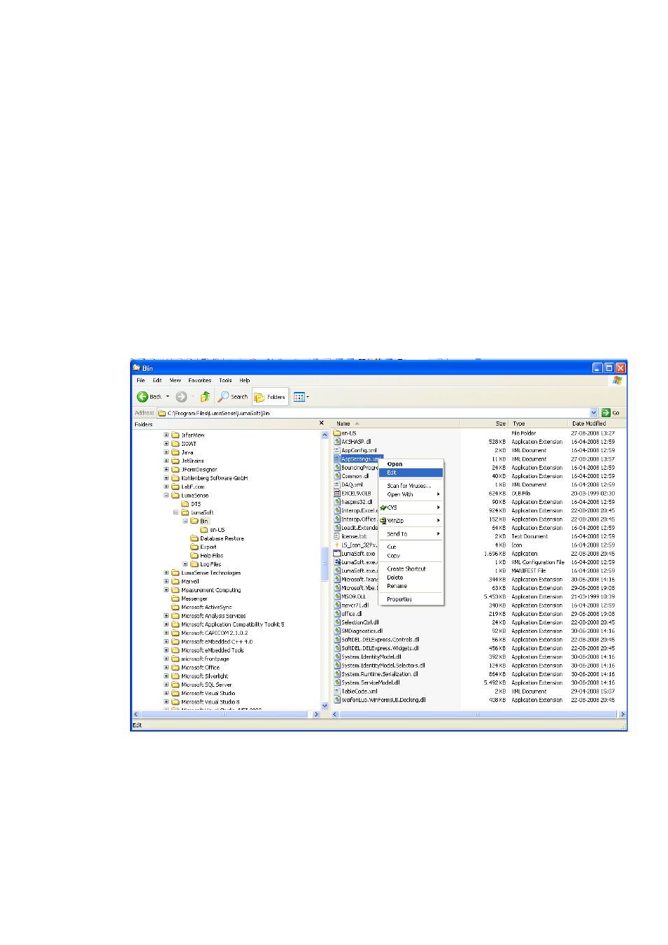Select the MSO9.DLL file icon
Image resolution: width=668 pixels, height=945 pixels.
pos(337,596)
